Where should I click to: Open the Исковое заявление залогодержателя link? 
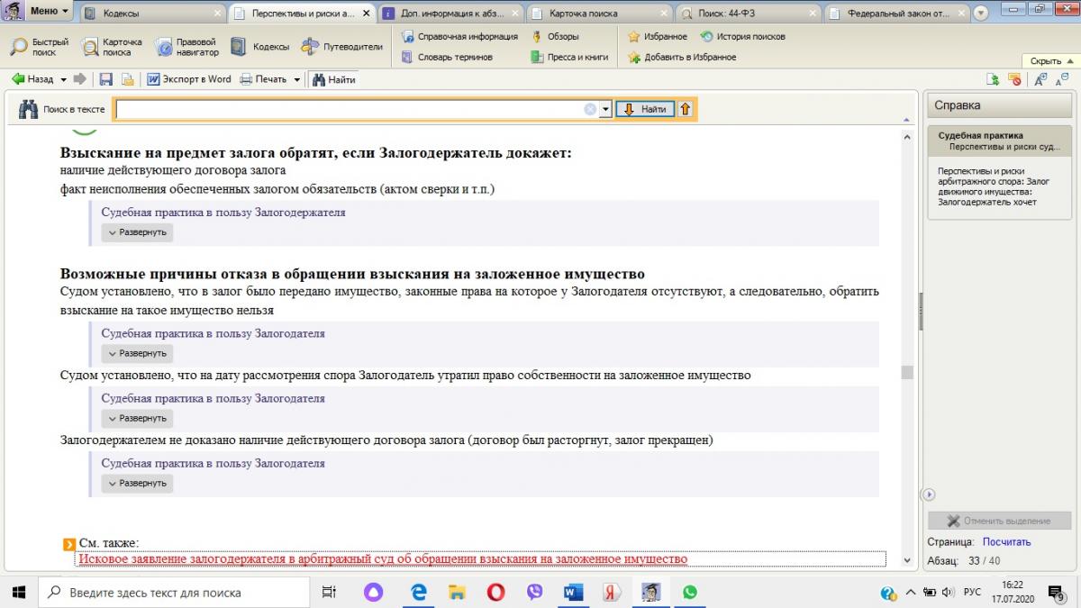(383, 559)
